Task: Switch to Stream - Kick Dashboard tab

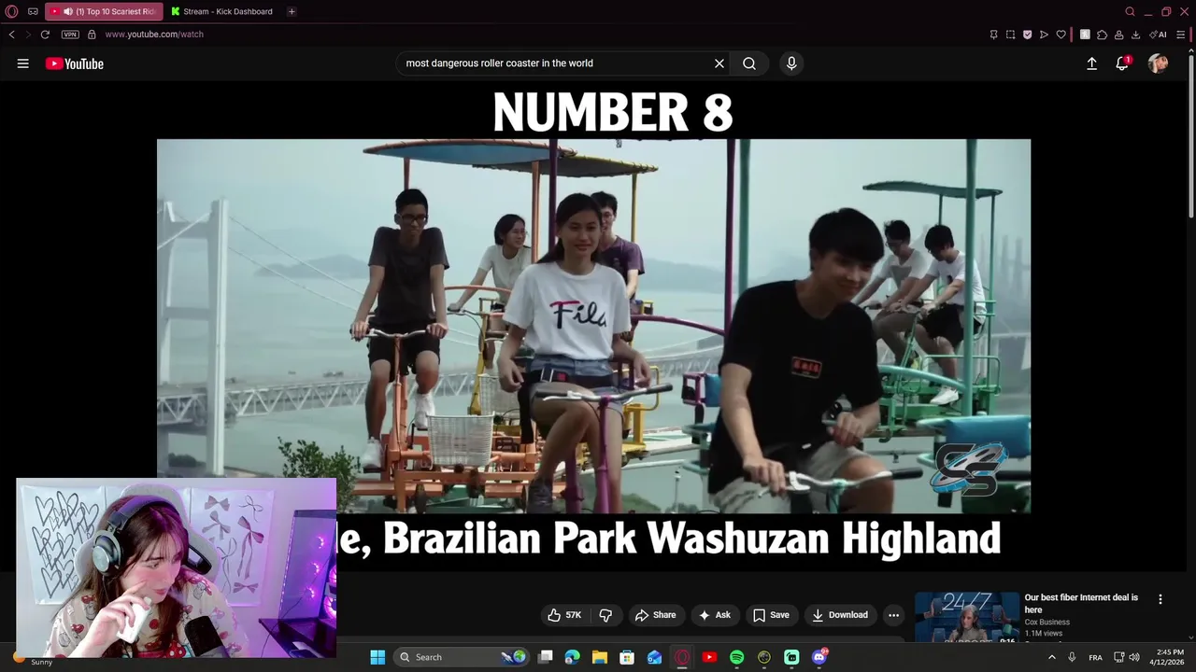Action: coord(222,11)
